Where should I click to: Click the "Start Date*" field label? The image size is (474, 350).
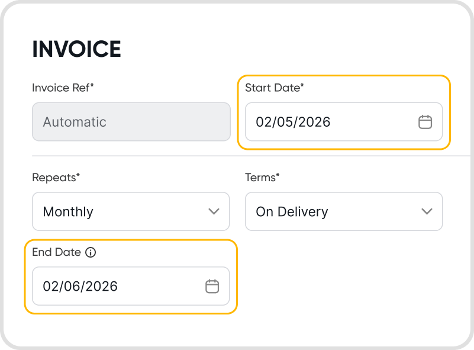click(x=275, y=88)
